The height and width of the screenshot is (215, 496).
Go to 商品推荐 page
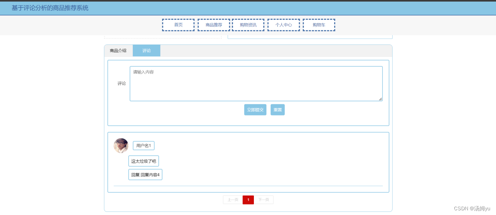(214, 25)
